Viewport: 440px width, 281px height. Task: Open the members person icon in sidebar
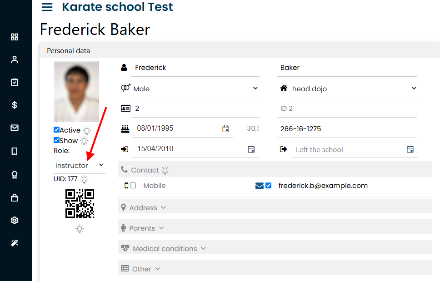point(15,59)
